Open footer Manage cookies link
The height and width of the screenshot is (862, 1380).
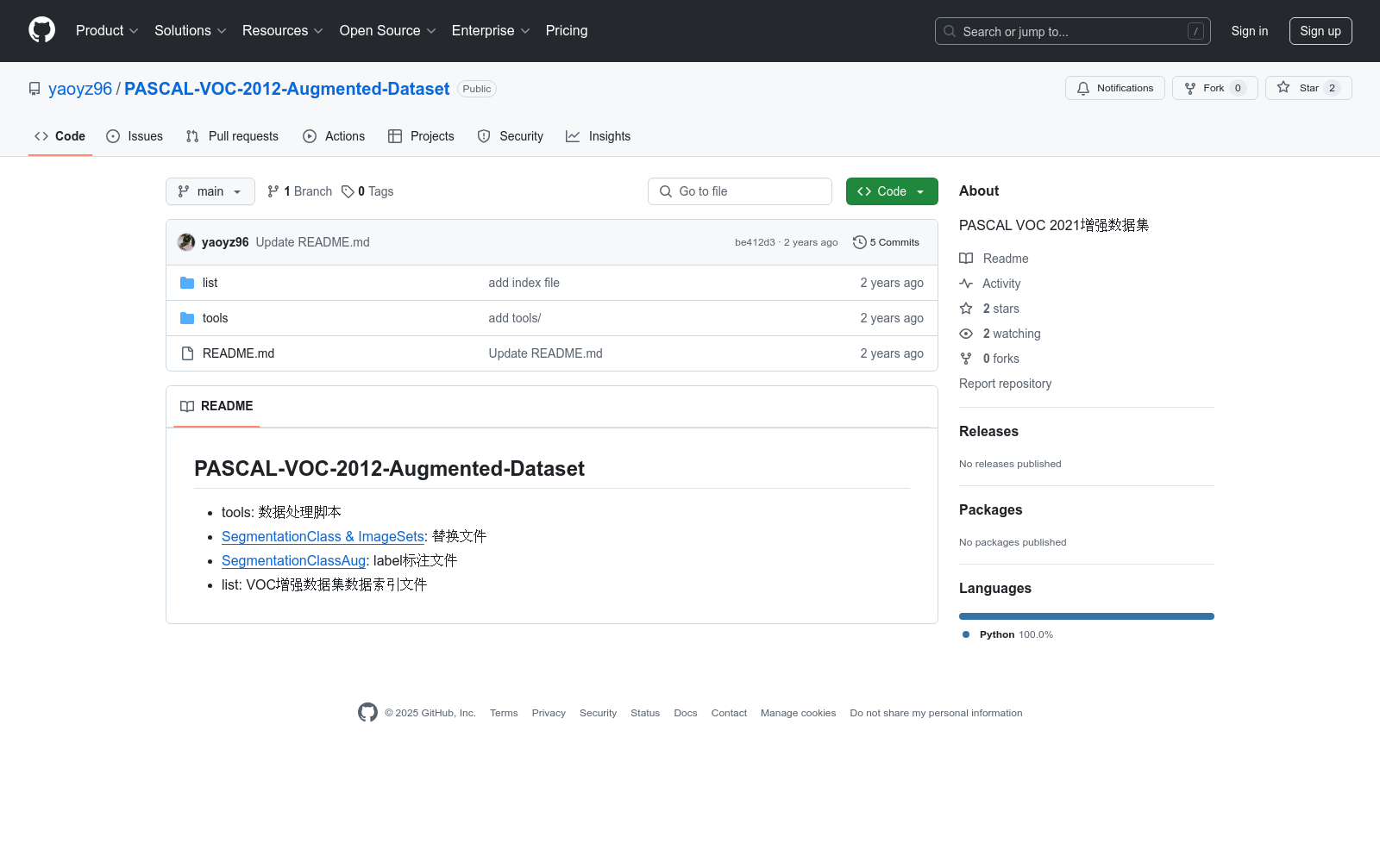(798, 713)
